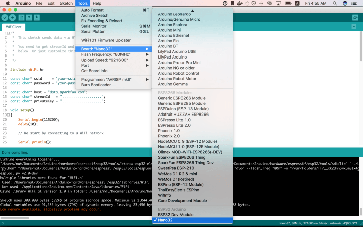Open the Serial Monitor magnifier icon
363x227 pixels.
355,17
